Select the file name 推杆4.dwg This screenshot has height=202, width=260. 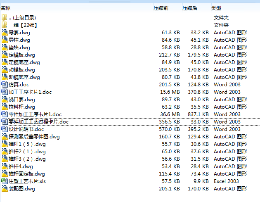click(x=21, y=166)
